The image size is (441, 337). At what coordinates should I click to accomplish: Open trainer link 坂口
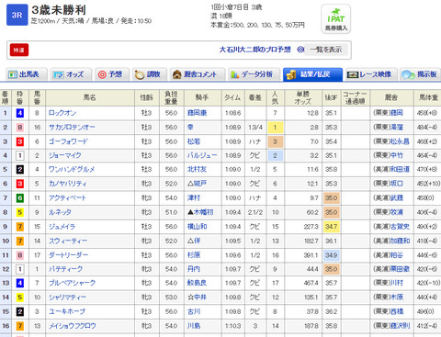[x=396, y=184]
